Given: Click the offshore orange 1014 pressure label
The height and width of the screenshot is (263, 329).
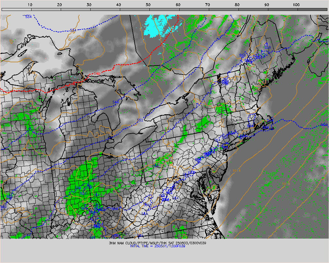Looking at the screenshot, I should (236, 171).
